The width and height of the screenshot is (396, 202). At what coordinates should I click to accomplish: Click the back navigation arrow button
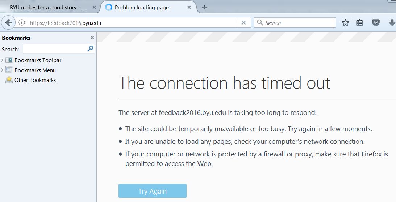[x=8, y=23]
